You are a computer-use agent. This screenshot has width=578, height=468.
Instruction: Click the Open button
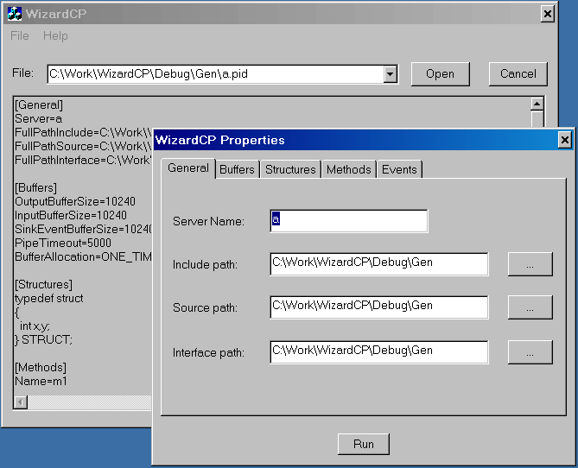[440, 74]
